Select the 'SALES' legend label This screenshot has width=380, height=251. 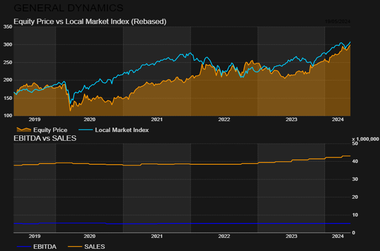click(x=95, y=247)
